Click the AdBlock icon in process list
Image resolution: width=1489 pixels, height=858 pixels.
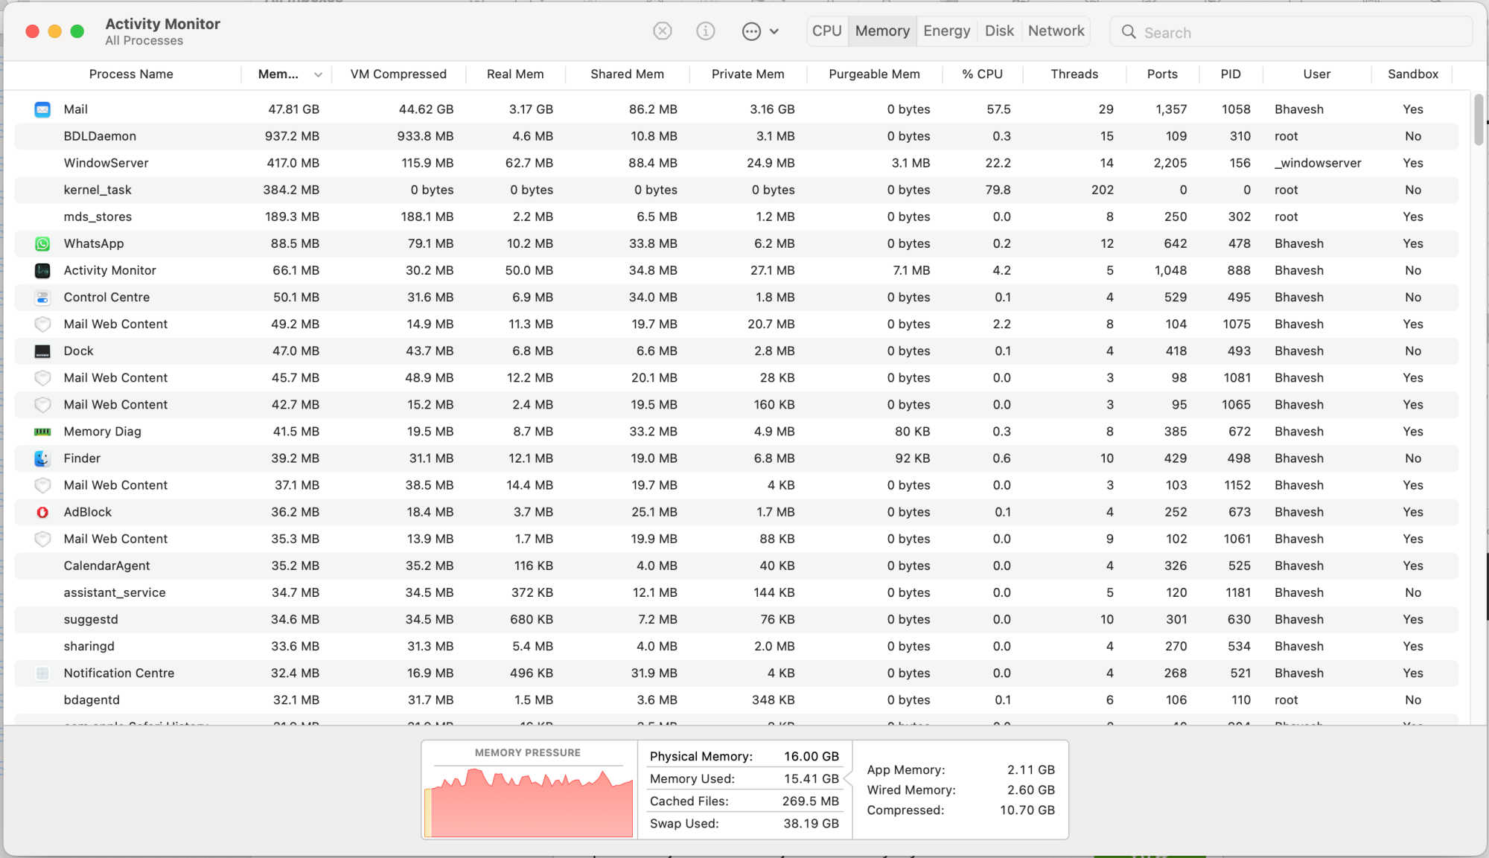(42, 512)
